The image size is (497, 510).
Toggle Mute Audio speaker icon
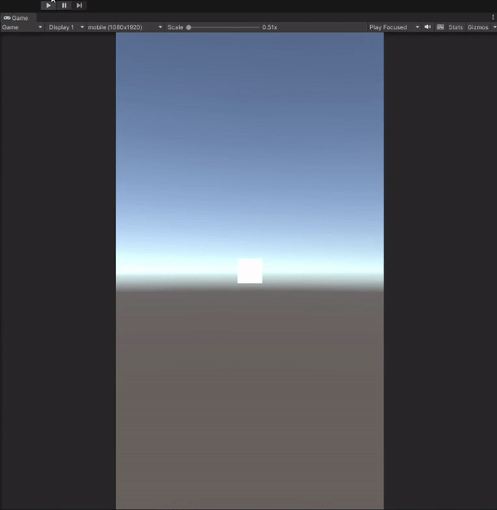pyautogui.click(x=427, y=27)
